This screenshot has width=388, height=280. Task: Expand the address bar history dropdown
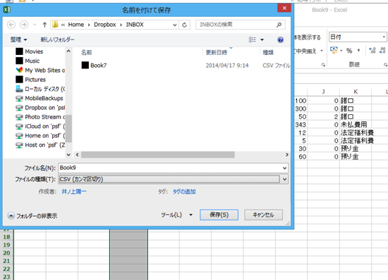(x=175, y=25)
